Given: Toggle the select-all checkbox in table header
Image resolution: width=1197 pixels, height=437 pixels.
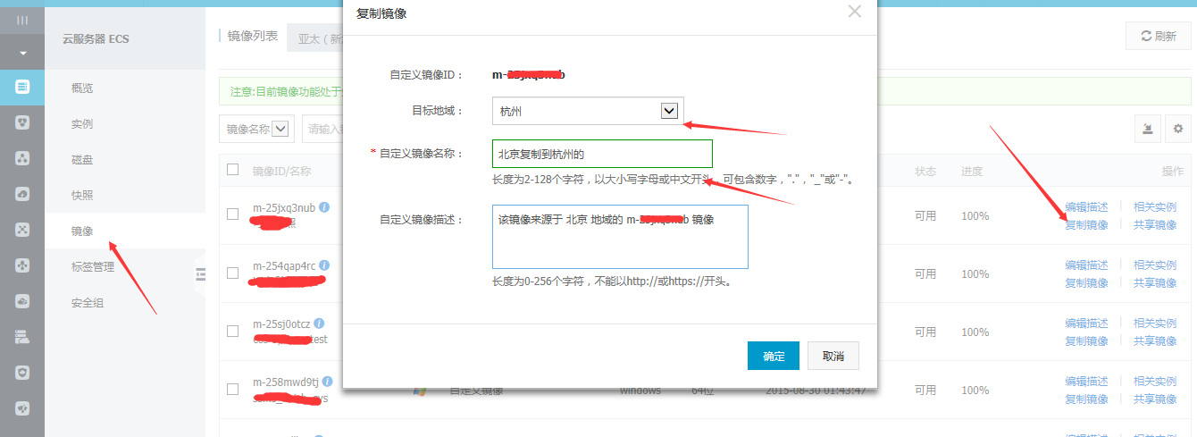Looking at the screenshot, I should pos(233,170).
